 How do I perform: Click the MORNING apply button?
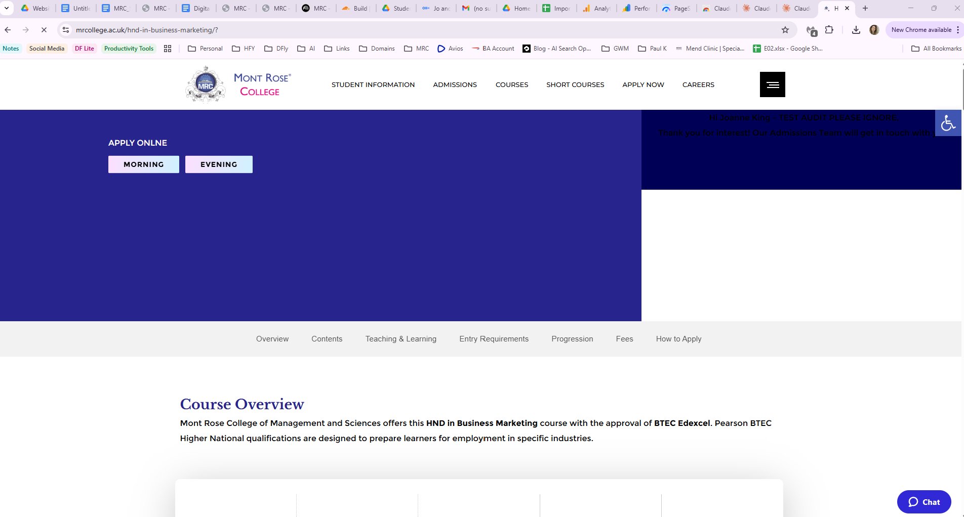tap(143, 164)
